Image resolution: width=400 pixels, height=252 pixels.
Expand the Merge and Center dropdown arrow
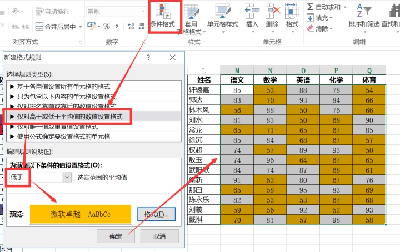click(x=80, y=27)
